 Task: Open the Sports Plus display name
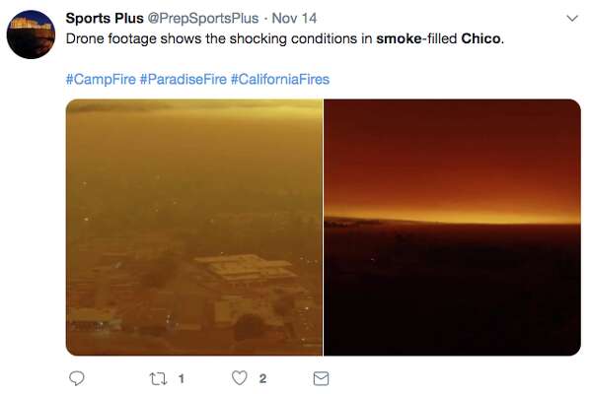point(105,18)
